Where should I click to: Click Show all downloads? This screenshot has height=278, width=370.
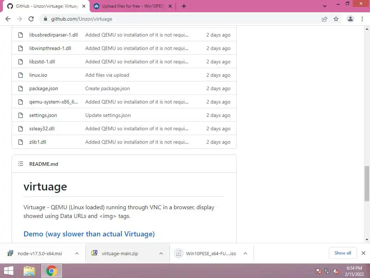click(x=343, y=253)
